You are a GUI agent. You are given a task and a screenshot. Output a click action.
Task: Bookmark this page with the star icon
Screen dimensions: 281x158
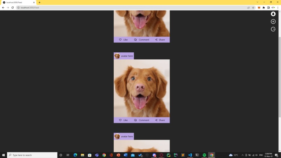(x=253, y=8)
